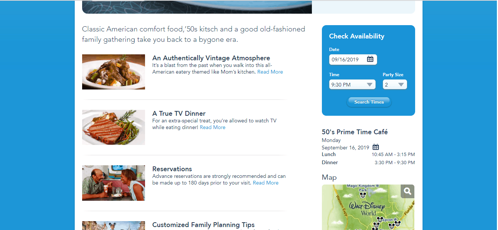Viewport: 498px width, 230px height.
Task: Open the Party Size dropdown showing 2
Action: (392, 84)
